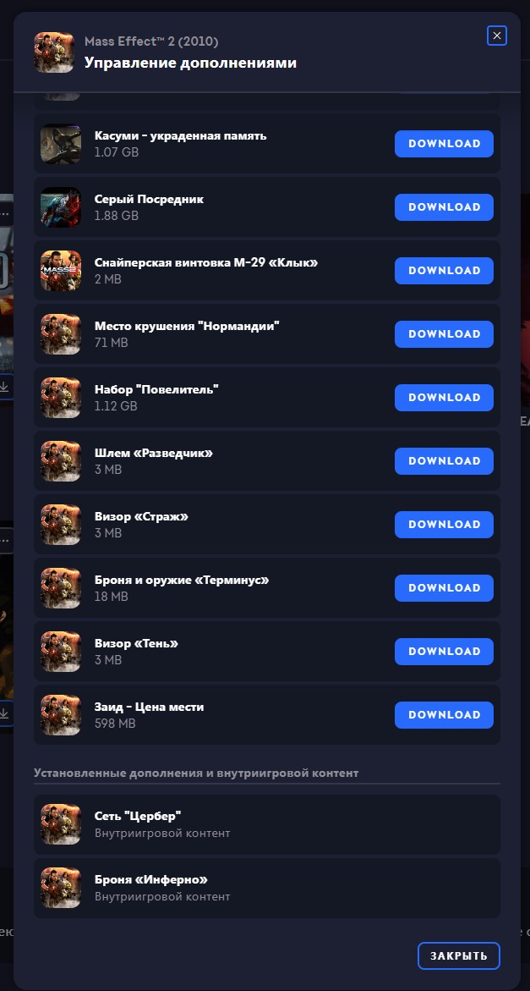Download Броня и оружие «Терминус»
The image size is (530, 991).
pyautogui.click(x=444, y=588)
